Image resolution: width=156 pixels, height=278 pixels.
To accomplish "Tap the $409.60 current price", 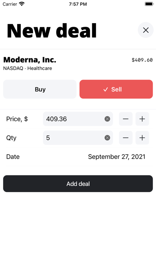I will pos(142,60).
